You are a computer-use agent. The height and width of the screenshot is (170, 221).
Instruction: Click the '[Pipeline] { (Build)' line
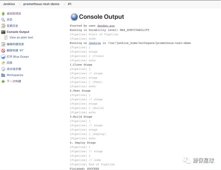coord(87,108)
